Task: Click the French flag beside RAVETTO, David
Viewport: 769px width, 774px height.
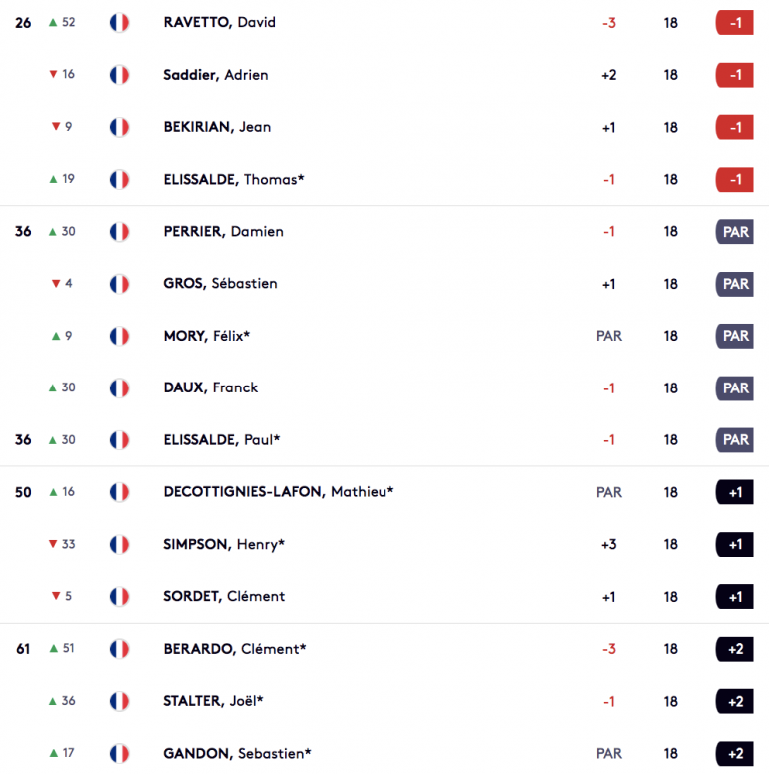Action: pos(119,23)
